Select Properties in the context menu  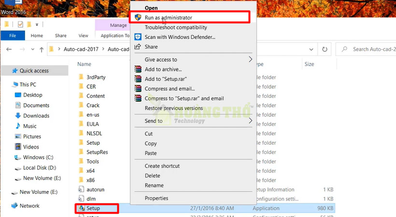[156, 198]
